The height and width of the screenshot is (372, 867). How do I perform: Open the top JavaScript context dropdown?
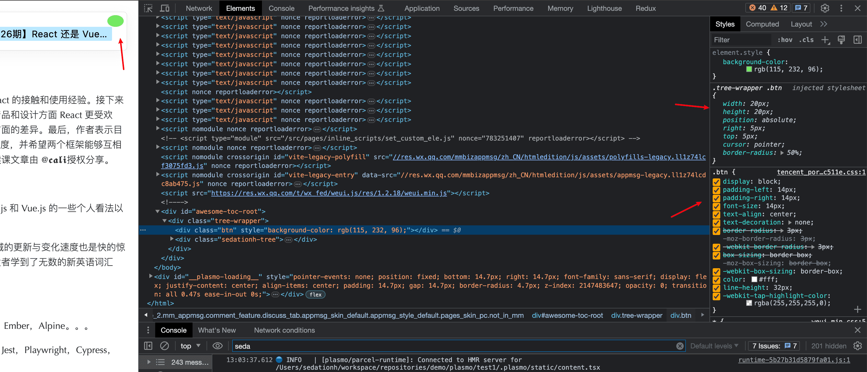pos(190,346)
